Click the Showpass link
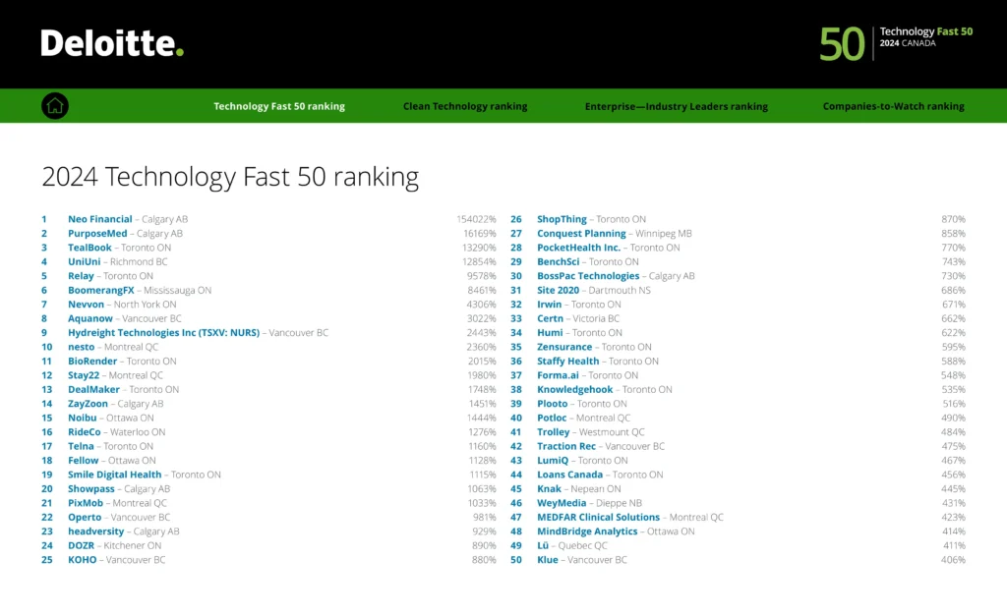 tap(91, 488)
